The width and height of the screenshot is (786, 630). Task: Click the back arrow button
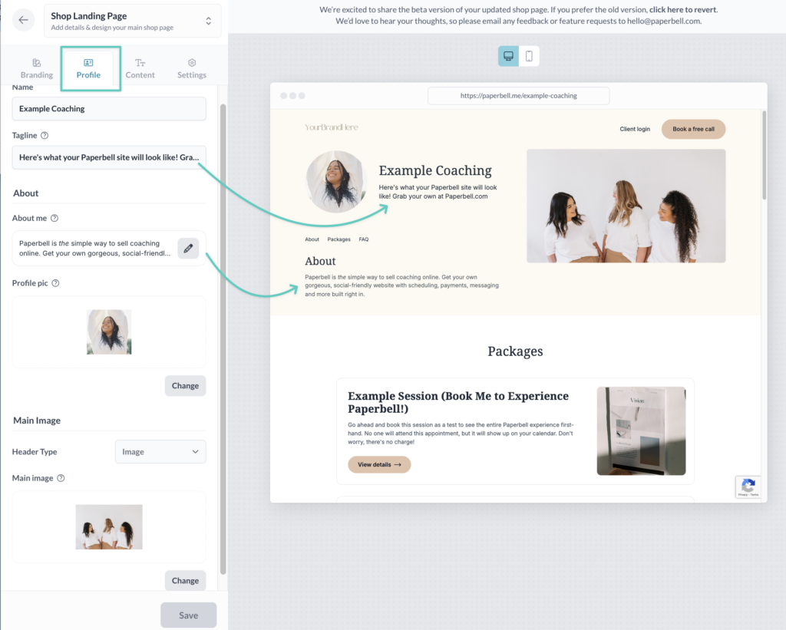[24, 21]
